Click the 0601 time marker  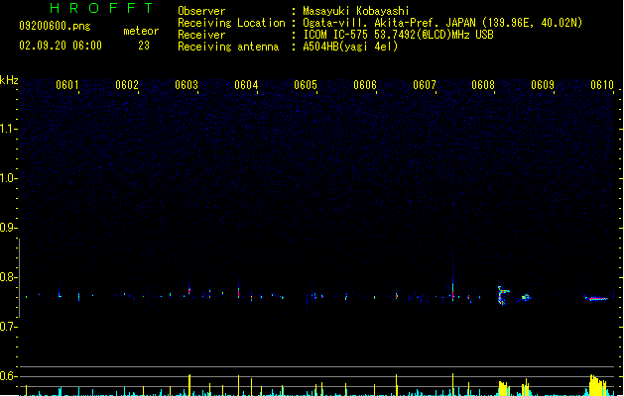(x=67, y=85)
